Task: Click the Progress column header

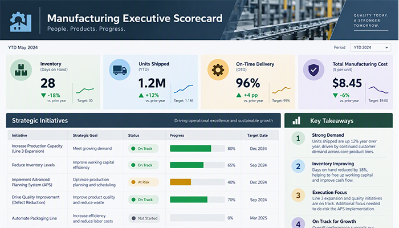Action: point(177,136)
